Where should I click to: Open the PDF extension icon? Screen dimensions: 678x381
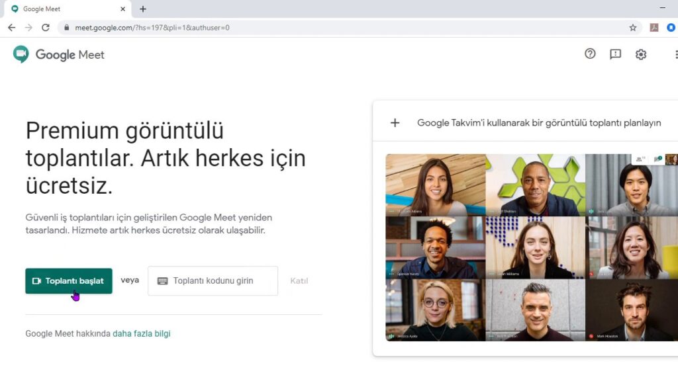click(x=654, y=28)
